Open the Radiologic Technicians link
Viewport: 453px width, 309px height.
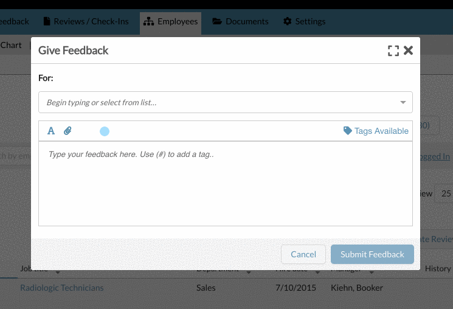pyautogui.click(x=62, y=288)
